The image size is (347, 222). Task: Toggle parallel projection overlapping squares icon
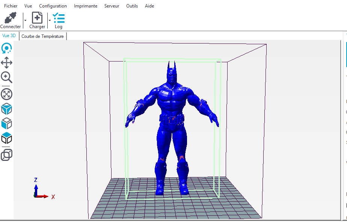pyautogui.click(x=7, y=154)
